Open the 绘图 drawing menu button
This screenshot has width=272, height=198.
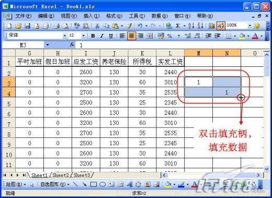pyautogui.click(x=16, y=184)
